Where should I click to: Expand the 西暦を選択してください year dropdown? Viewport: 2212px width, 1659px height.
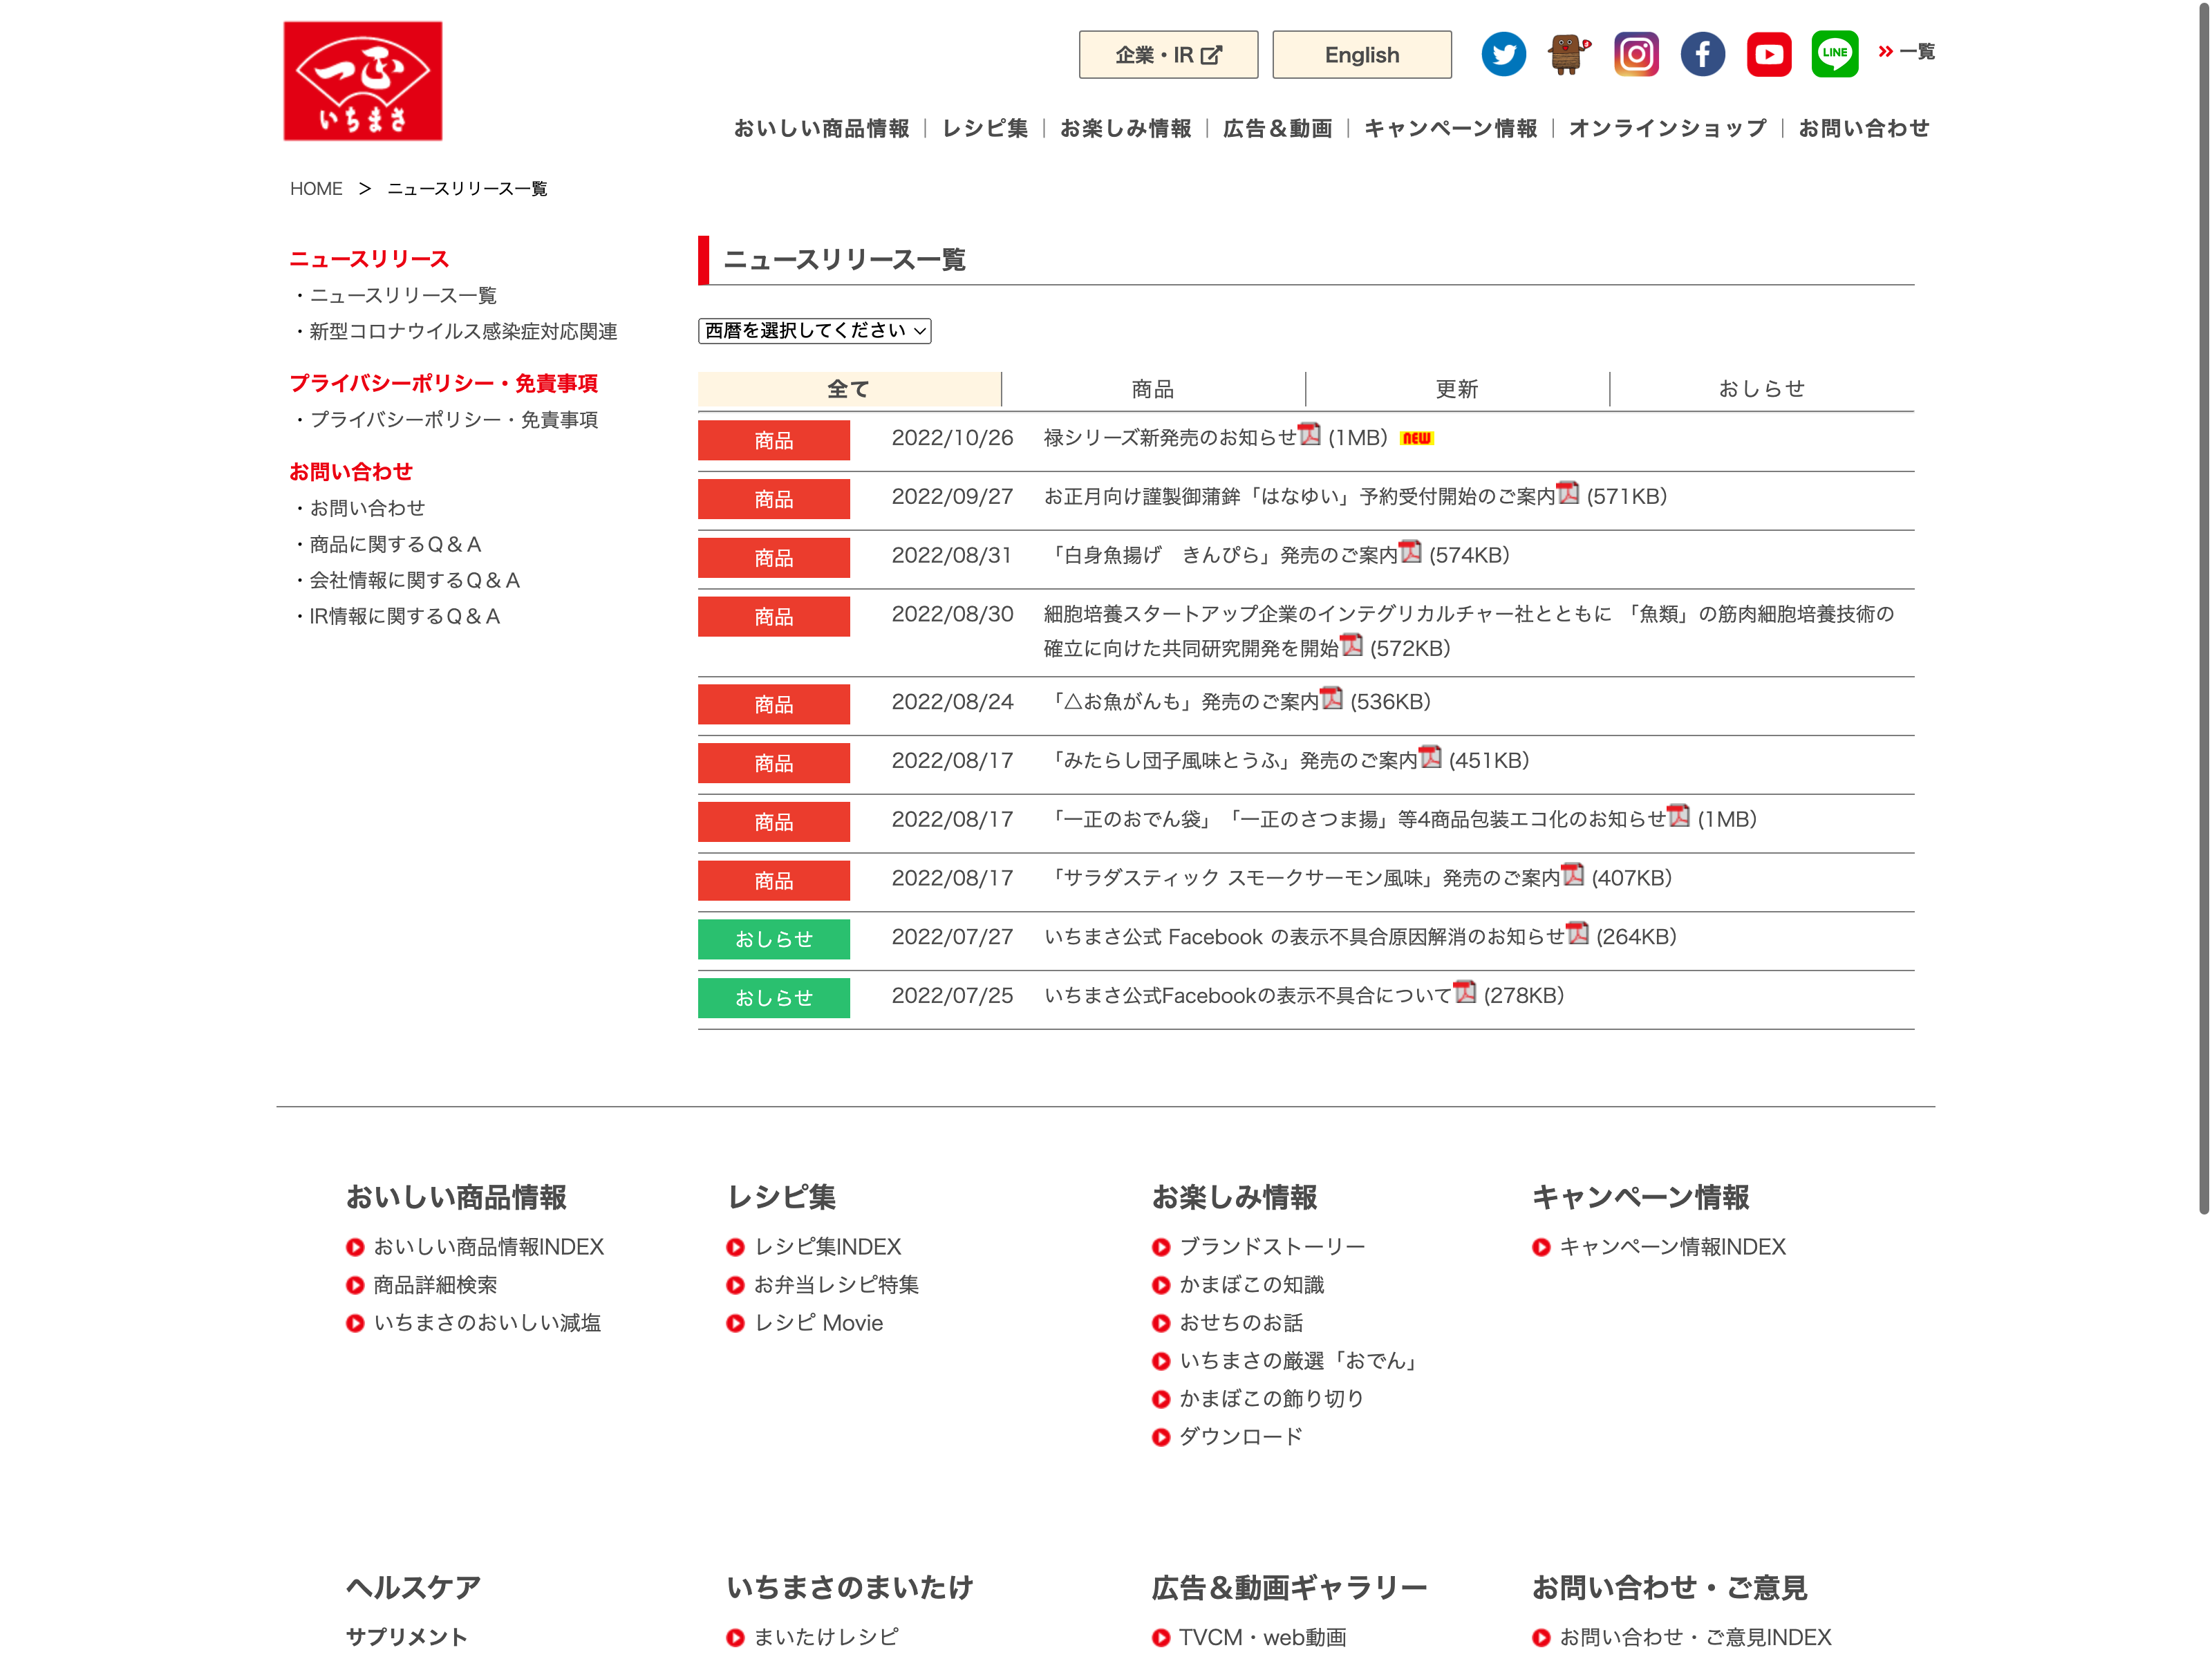tap(814, 331)
